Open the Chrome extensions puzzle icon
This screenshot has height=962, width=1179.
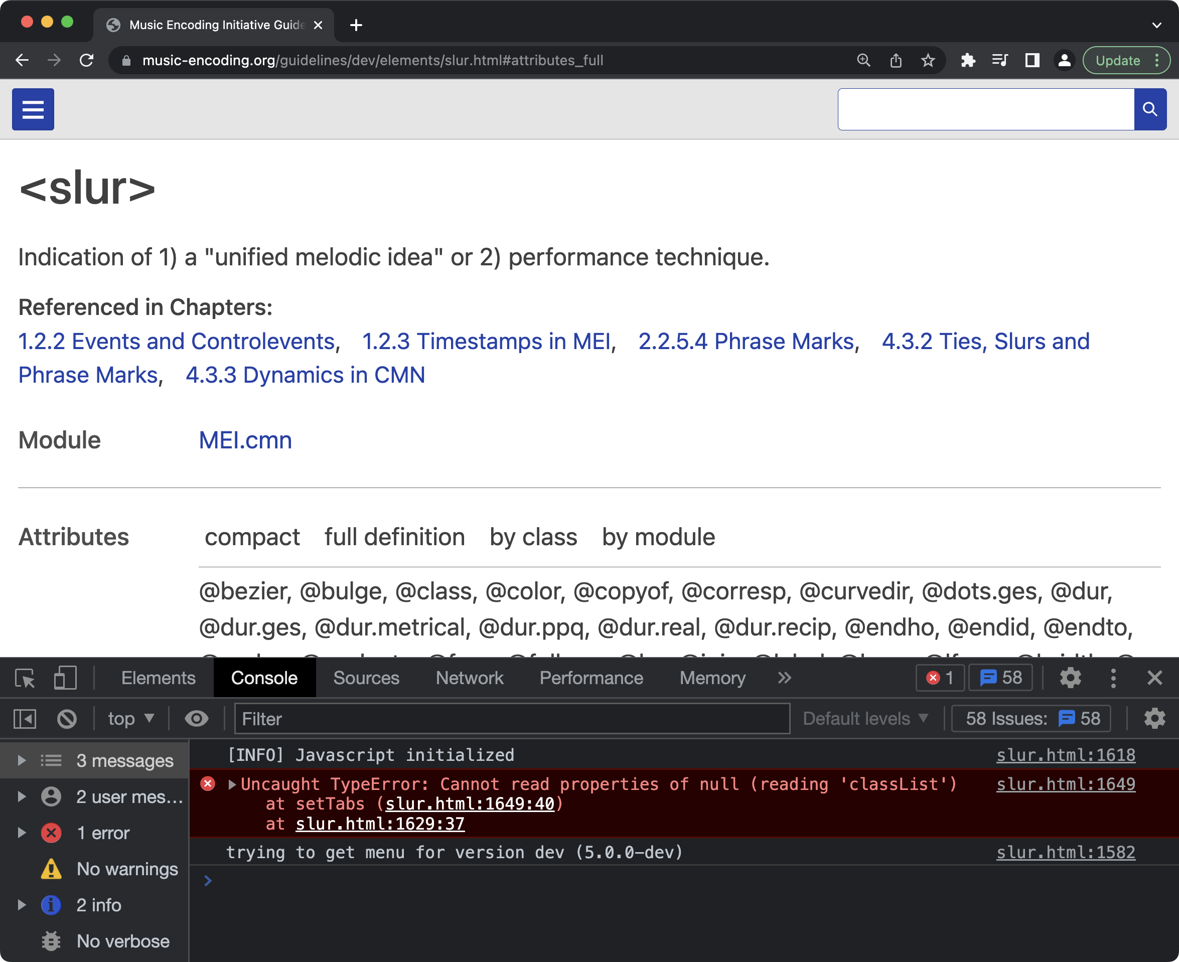[968, 60]
